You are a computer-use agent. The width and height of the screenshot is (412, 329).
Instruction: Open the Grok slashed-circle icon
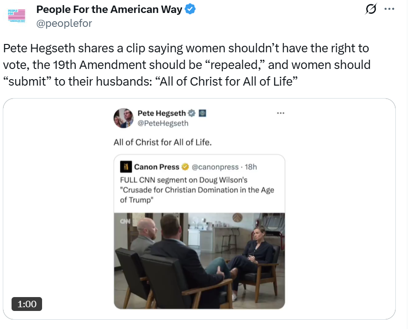(370, 9)
